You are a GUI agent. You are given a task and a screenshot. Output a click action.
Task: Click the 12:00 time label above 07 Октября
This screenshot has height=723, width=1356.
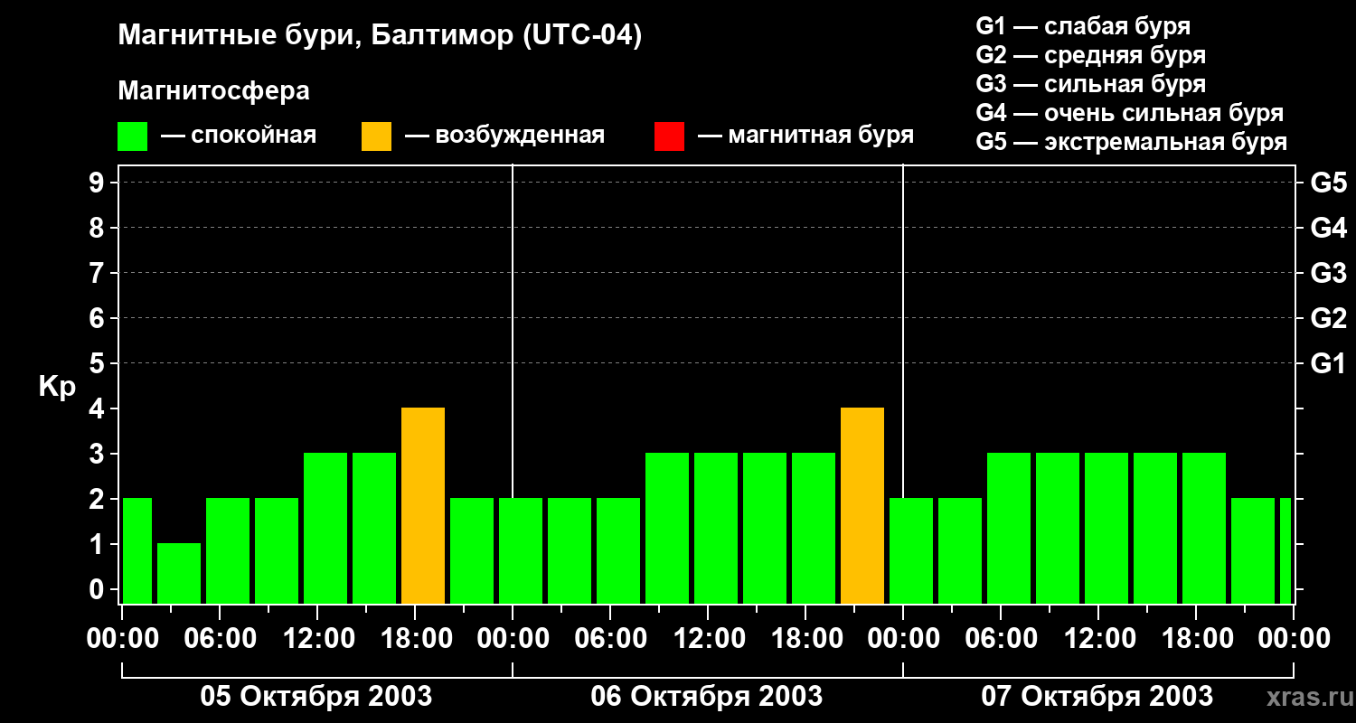click(1098, 638)
